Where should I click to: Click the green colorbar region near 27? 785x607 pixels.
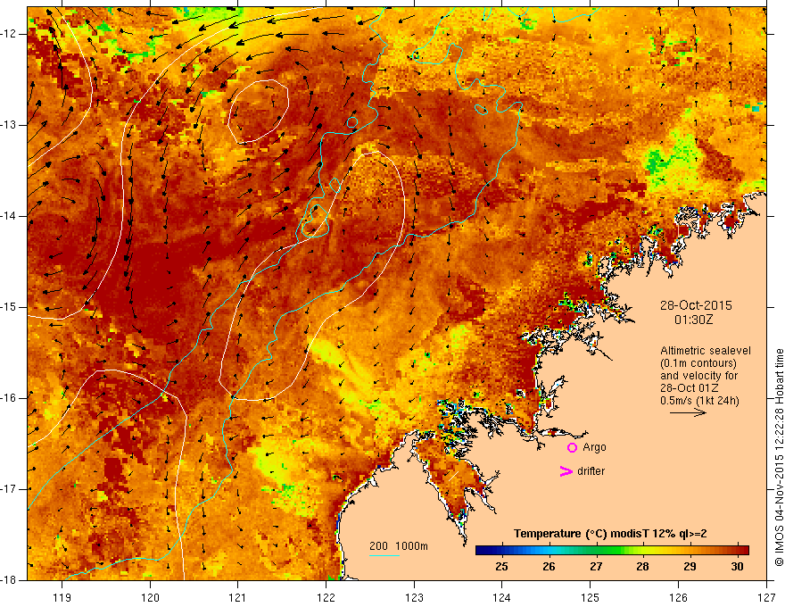click(x=596, y=550)
